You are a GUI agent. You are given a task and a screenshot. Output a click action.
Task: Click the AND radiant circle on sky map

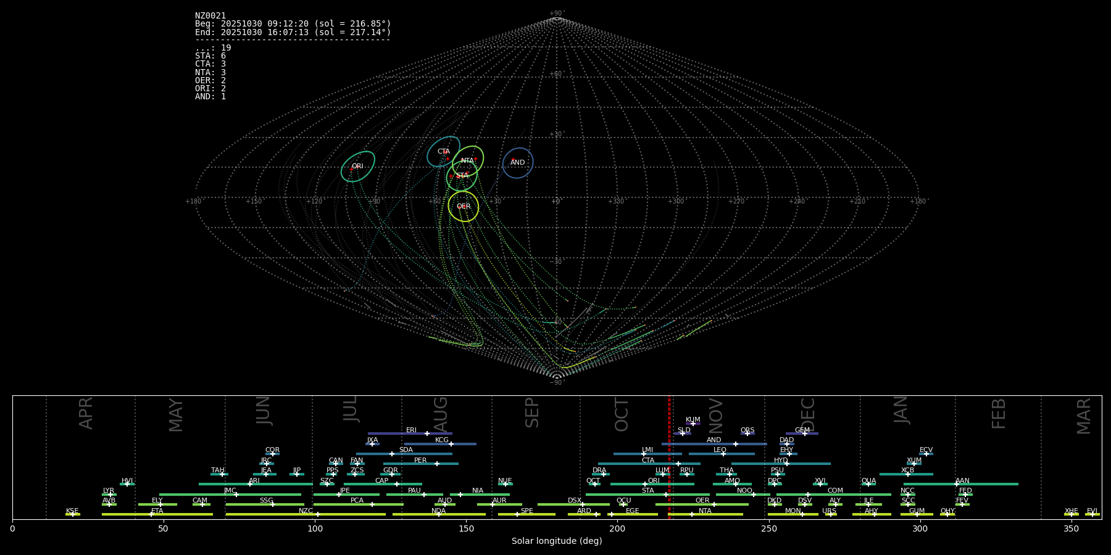[x=517, y=163]
